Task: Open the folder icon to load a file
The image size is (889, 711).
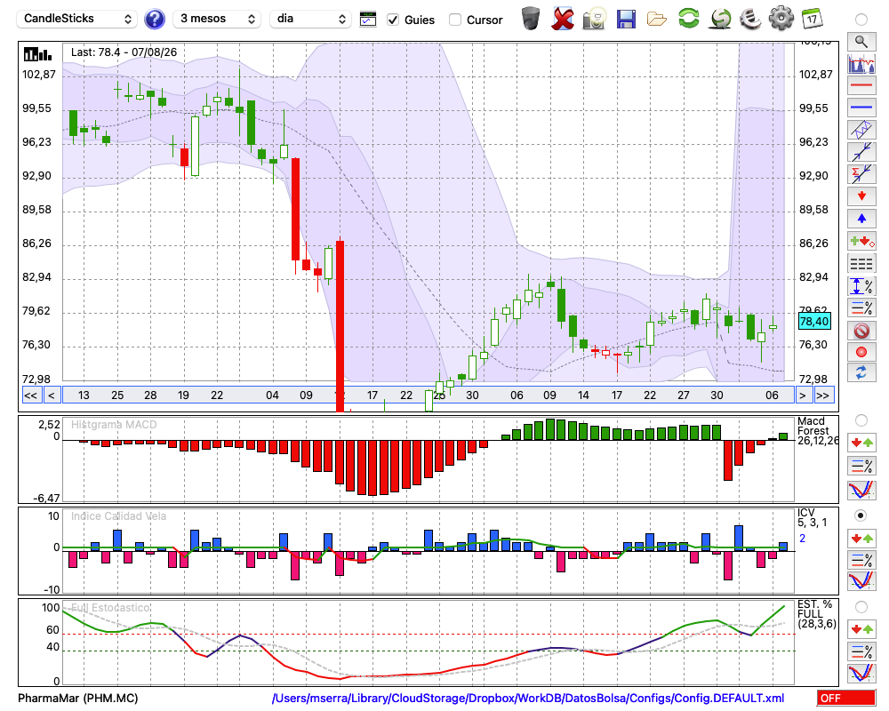Action: pyautogui.click(x=657, y=20)
